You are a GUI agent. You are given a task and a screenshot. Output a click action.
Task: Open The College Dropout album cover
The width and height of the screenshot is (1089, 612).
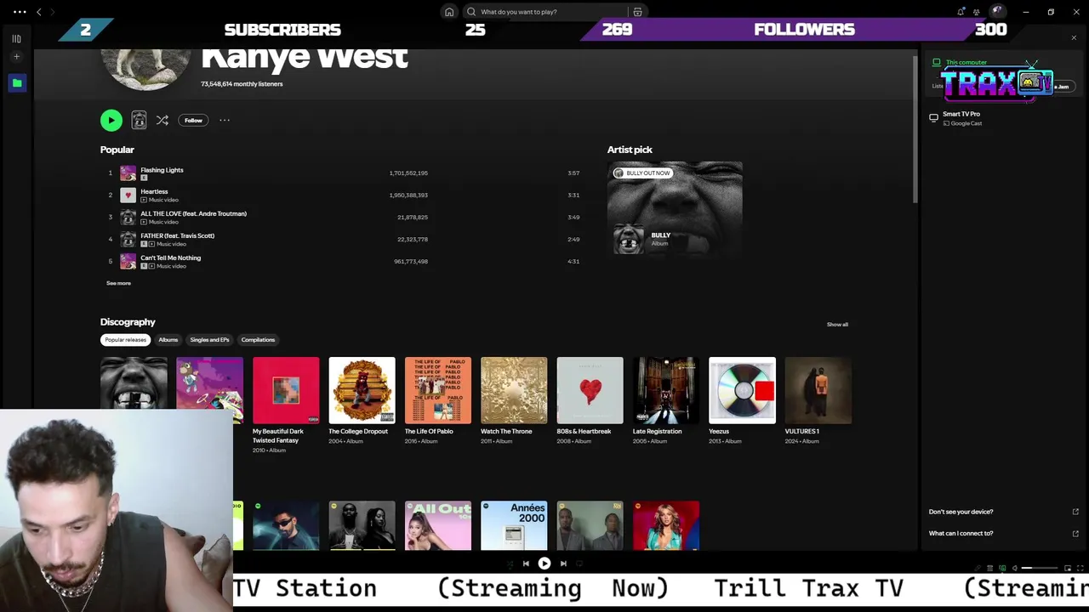362,390
